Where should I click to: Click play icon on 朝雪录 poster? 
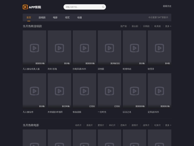[159, 48]
